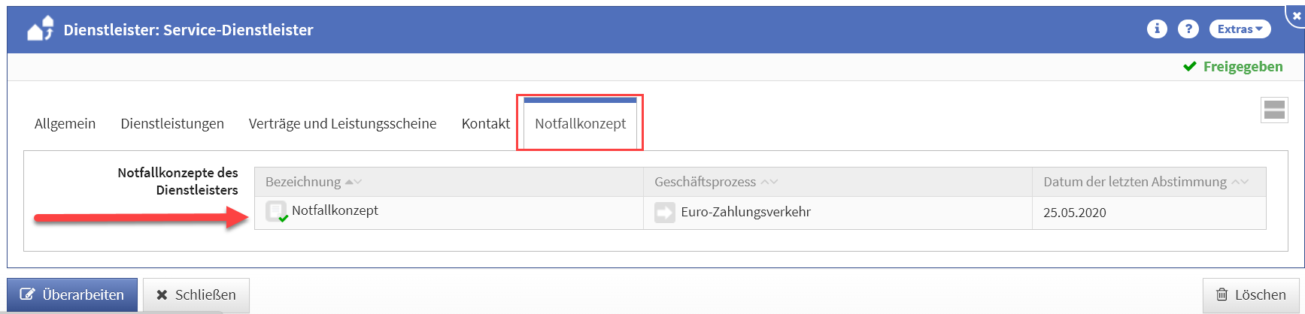Switch to the Allgemein tab
This screenshot has height=314, width=1305.
[65, 123]
